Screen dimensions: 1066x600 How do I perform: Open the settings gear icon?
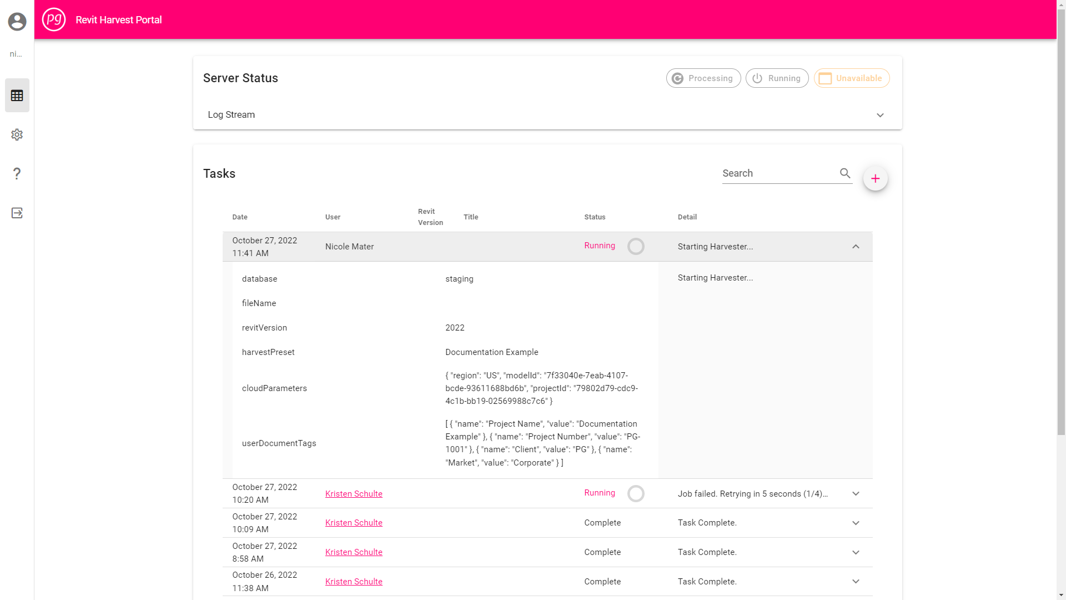pyautogui.click(x=17, y=134)
